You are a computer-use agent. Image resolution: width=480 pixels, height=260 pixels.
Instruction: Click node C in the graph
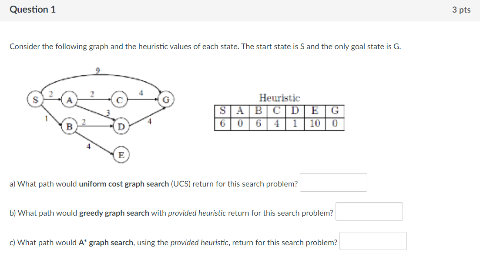(x=120, y=100)
